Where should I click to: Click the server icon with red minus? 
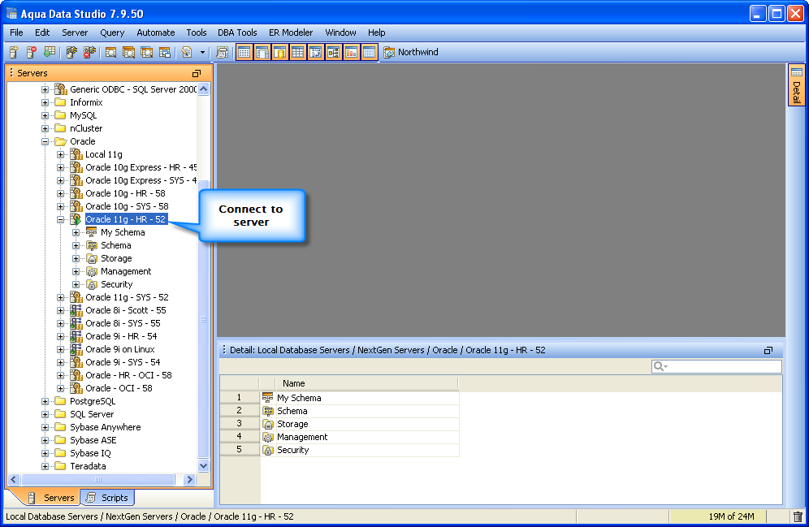point(32,52)
